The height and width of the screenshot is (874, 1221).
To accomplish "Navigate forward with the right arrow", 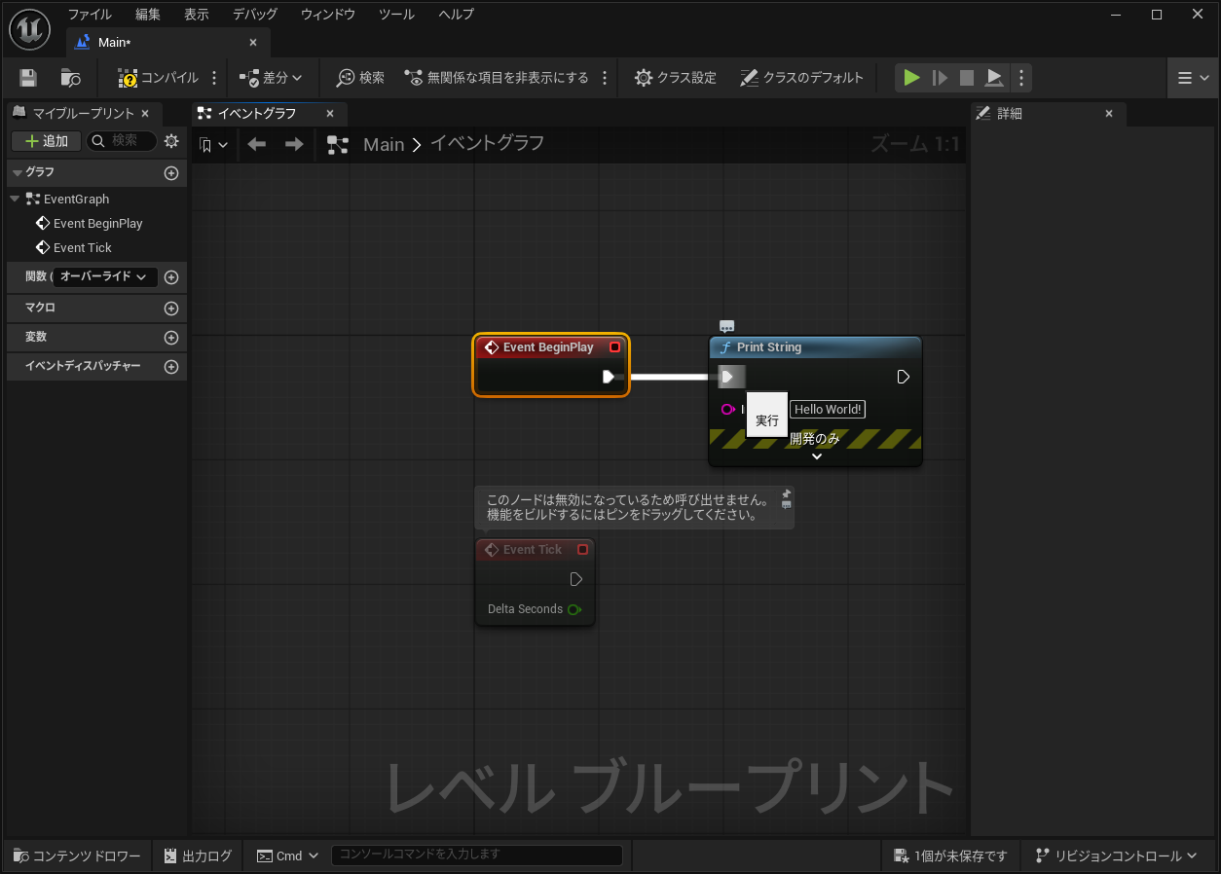I will (x=294, y=144).
